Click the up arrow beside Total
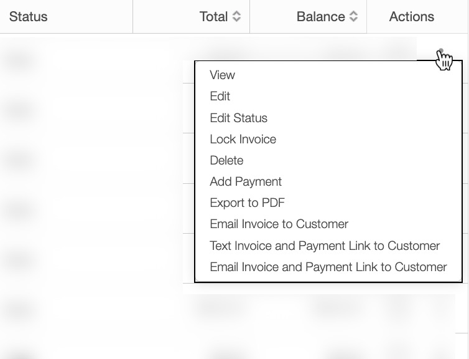This screenshot has height=359, width=469. pyautogui.click(x=236, y=14)
